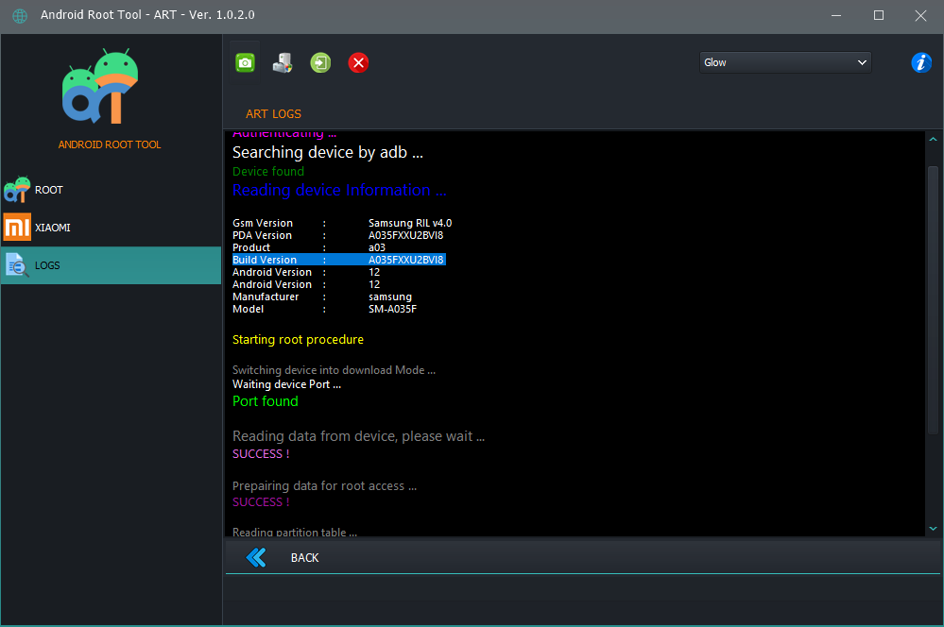Click the ROOT sidebar android icon
944x627 pixels.
coord(17,190)
